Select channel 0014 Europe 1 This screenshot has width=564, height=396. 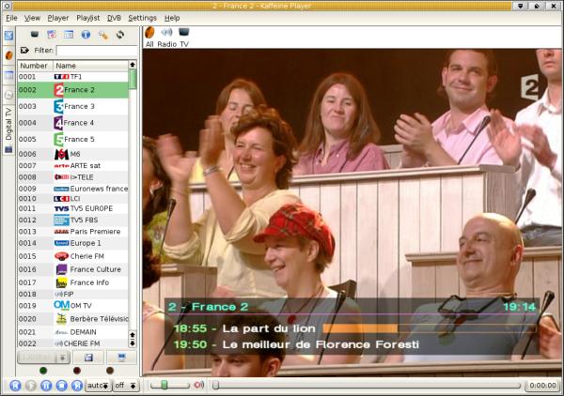pos(73,243)
